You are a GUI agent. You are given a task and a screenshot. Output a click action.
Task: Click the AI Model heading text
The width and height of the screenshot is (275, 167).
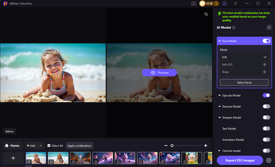224,27
